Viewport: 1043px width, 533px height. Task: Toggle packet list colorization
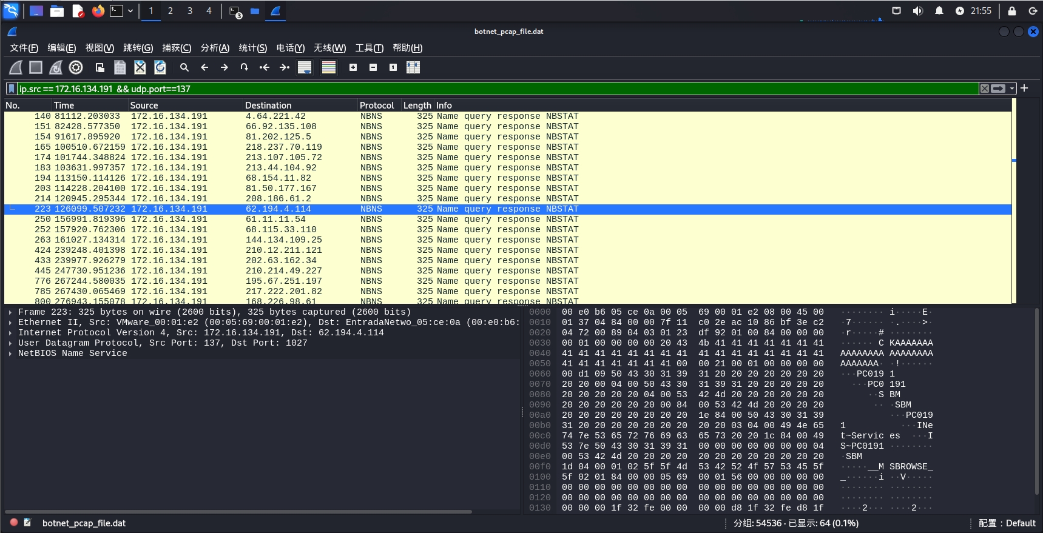329,67
